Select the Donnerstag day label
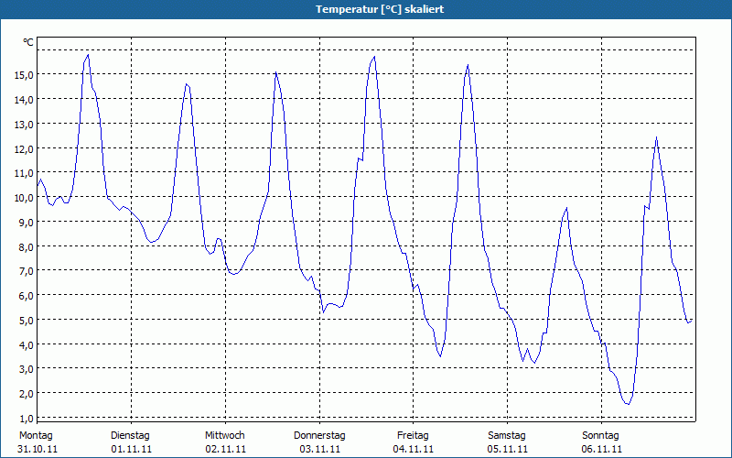The height and width of the screenshot is (458, 732). click(319, 436)
